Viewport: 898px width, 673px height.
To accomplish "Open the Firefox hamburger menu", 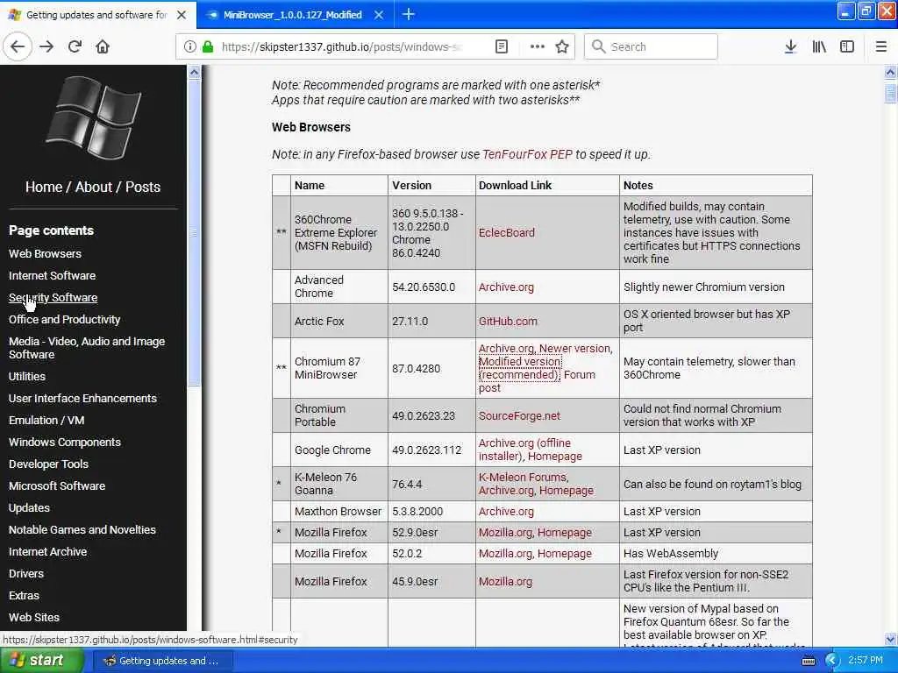I will coord(881,46).
